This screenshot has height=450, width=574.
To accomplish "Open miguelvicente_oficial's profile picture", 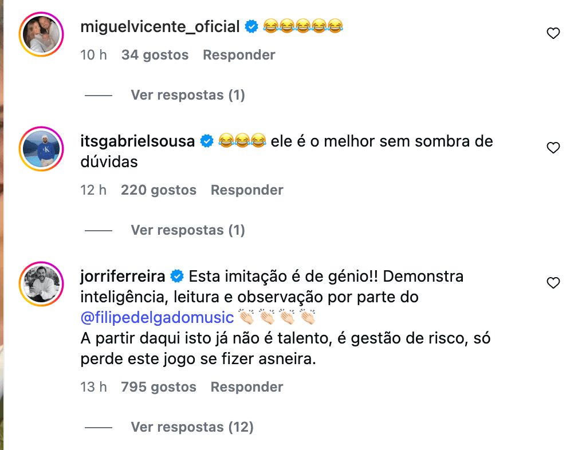I will tap(40, 34).
